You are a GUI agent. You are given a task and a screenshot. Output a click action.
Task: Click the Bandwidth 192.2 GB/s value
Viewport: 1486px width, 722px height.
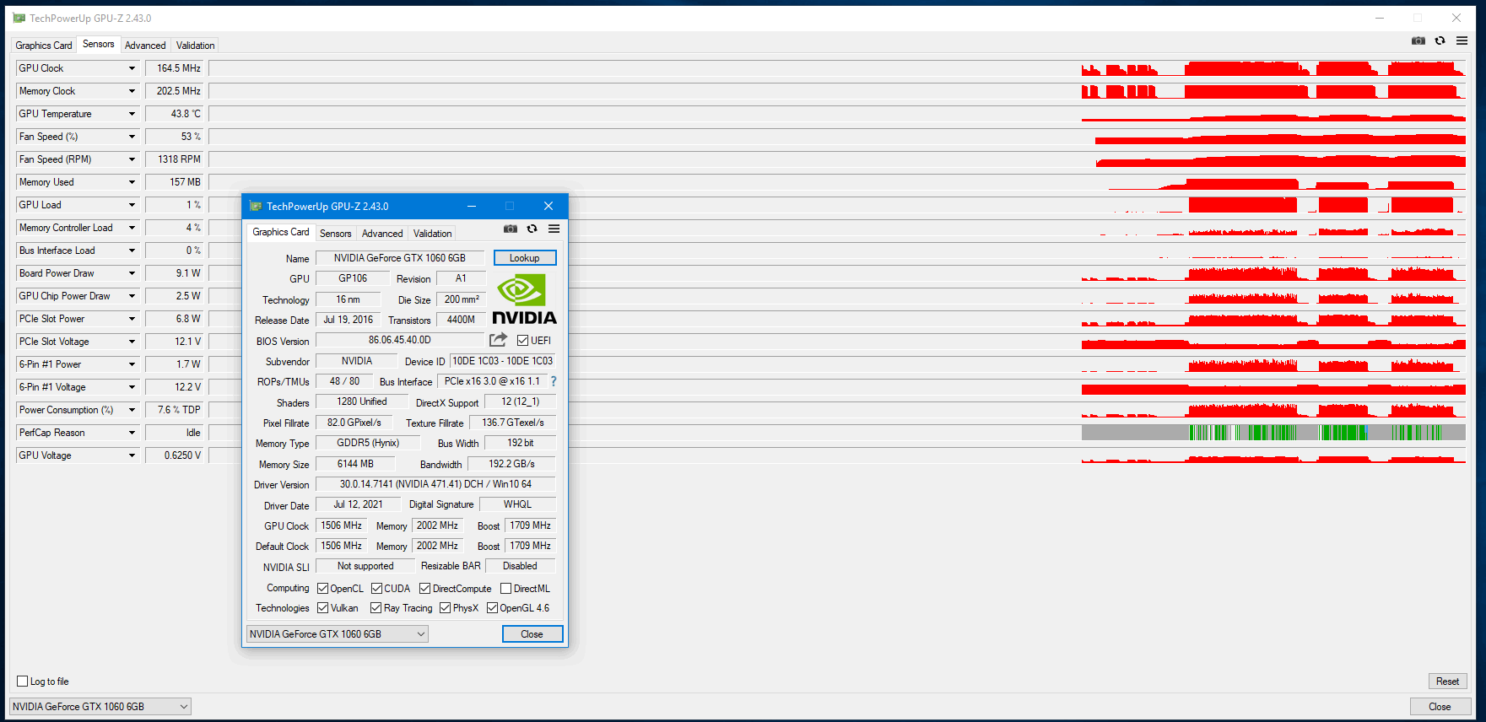click(x=511, y=464)
